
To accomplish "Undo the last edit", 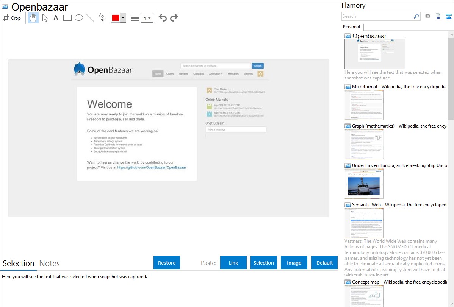I will tap(163, 18).
